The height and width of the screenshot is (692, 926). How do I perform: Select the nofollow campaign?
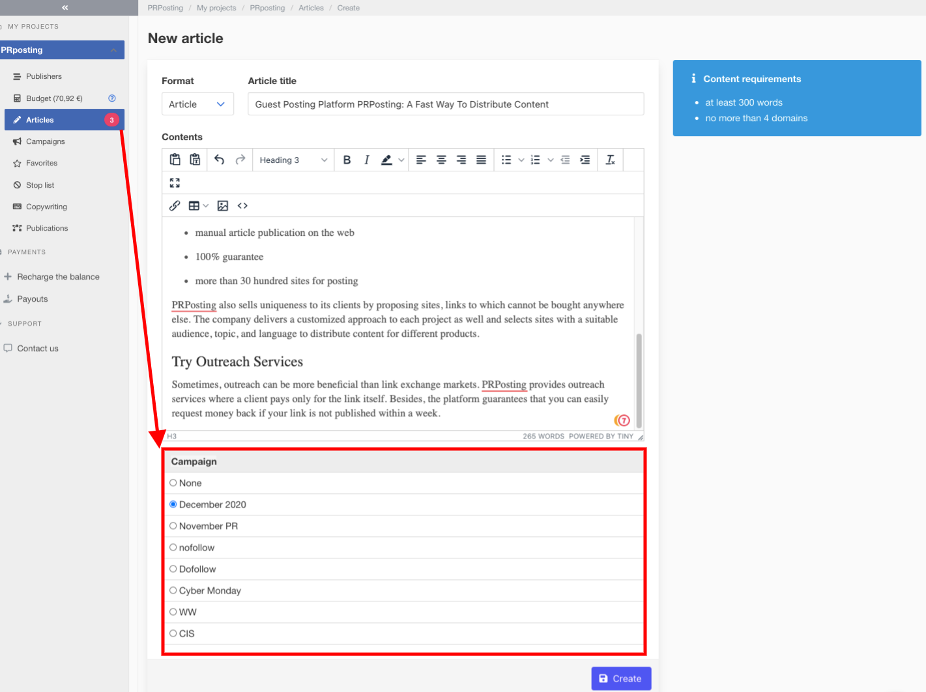(173, 547)
